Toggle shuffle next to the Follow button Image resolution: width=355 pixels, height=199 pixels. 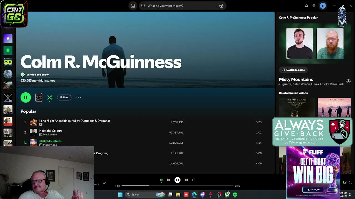(x=50, y=97)
